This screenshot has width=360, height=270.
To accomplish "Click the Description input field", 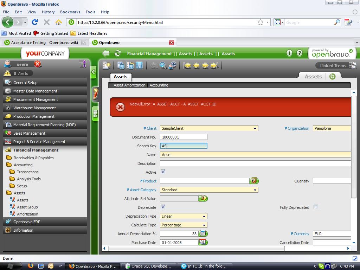I will click(x=255, y=163).
